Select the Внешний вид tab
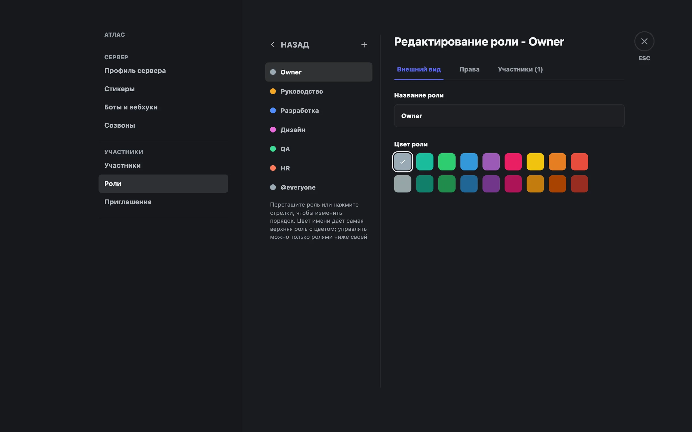 (419, 69)
